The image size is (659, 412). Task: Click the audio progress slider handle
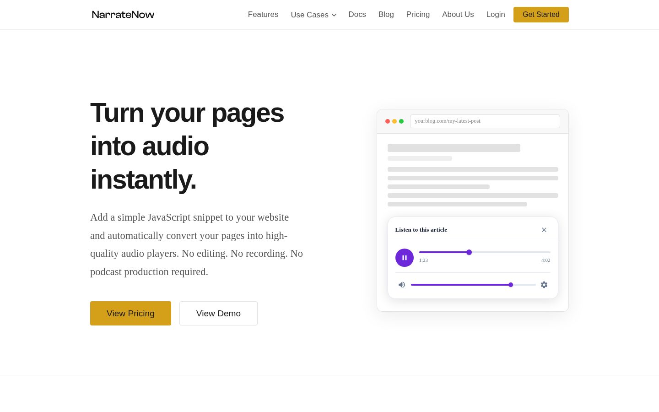(469, 252)
